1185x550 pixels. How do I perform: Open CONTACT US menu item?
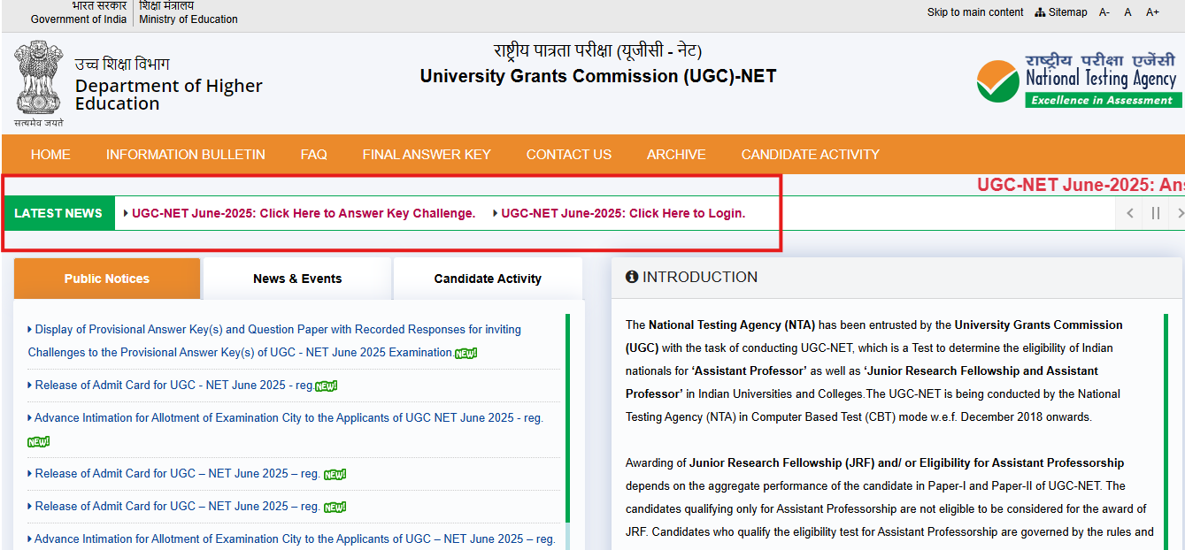(569, 155)
